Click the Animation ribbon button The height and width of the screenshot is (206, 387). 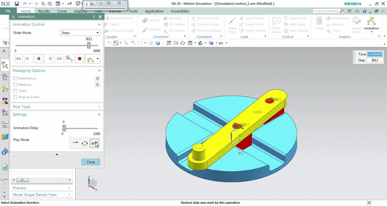pos(371,24)
